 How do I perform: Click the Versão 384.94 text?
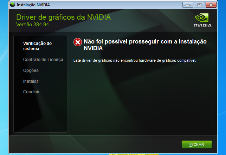click(x=32, y=25)
